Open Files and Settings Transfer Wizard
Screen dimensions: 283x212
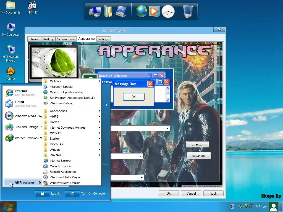[x=23, y=127]
